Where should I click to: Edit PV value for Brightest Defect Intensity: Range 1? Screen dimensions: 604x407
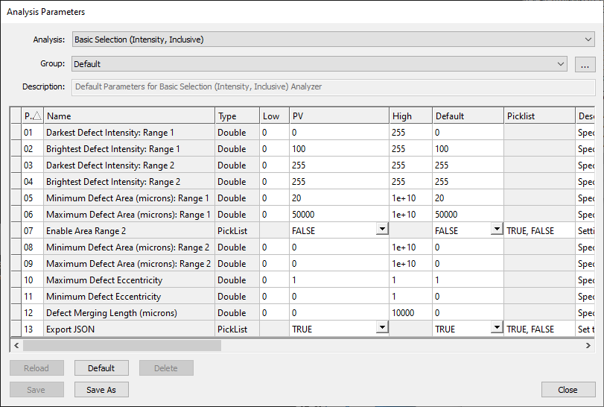coord(339,149)
